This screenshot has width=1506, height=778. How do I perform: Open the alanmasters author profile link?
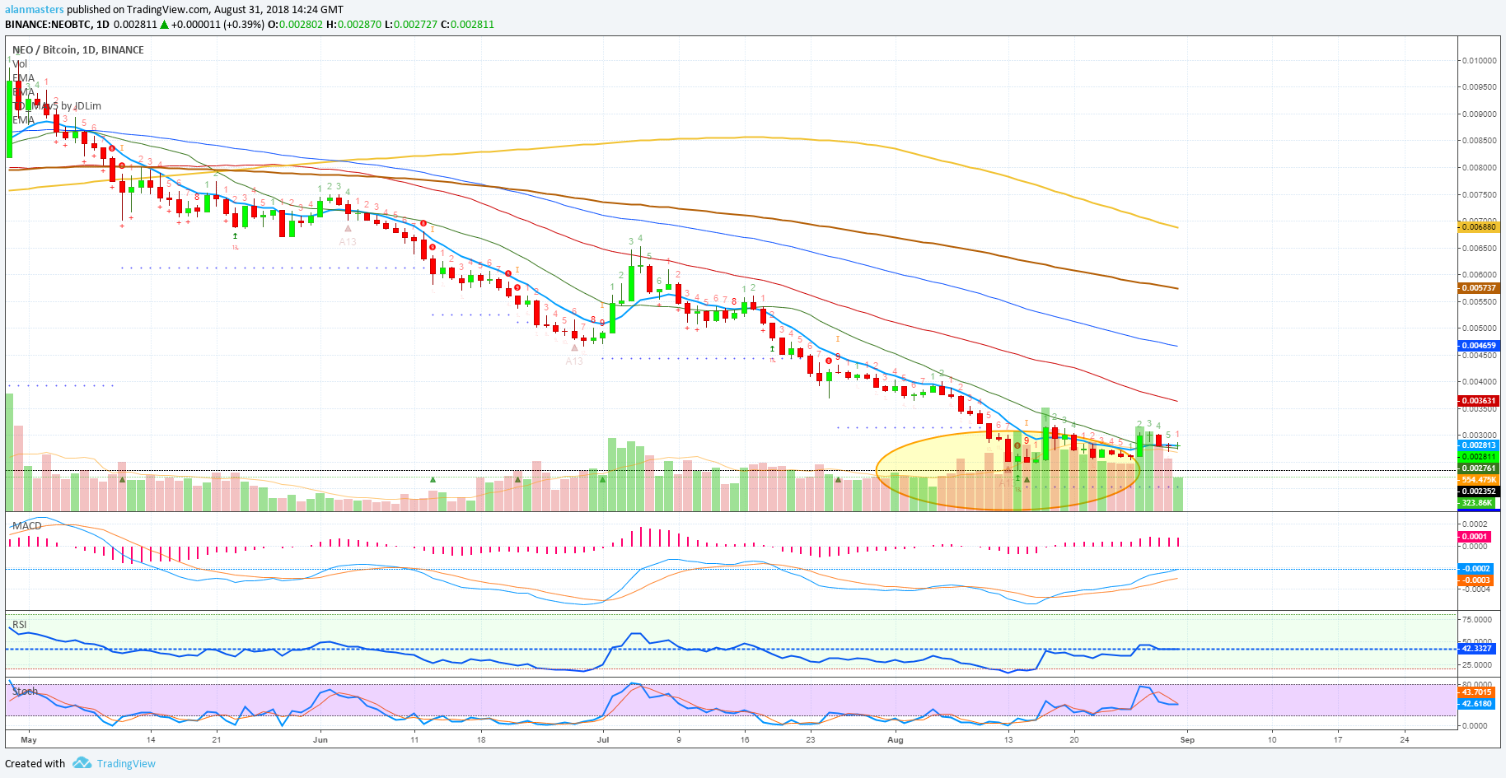(x=35, y=9)
